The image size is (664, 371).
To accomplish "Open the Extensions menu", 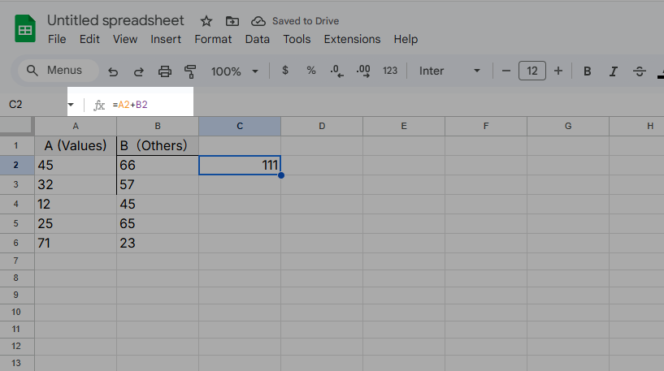I will (352, 39).
